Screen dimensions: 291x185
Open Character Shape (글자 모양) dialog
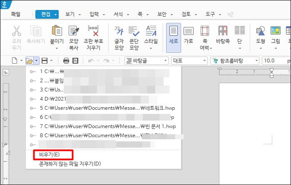(x=119, y=31)
